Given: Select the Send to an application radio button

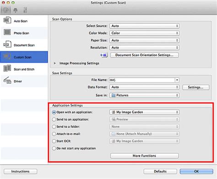Looking at the screenshot, I should [54, 119].
